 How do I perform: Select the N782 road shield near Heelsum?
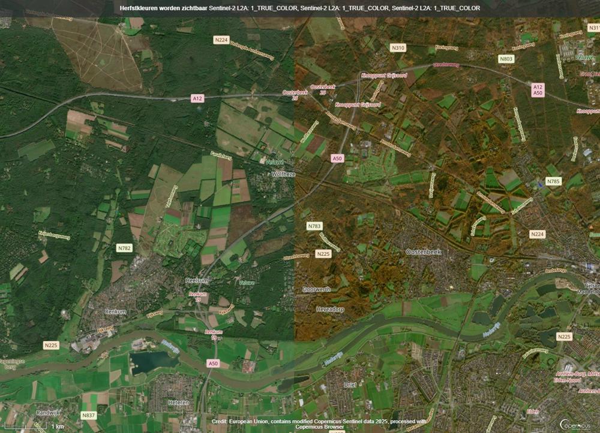click(124, 247)
